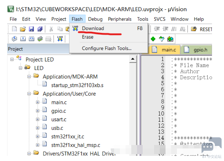
Task: Select gpio.c in the project tree
Action: [58, 111]
